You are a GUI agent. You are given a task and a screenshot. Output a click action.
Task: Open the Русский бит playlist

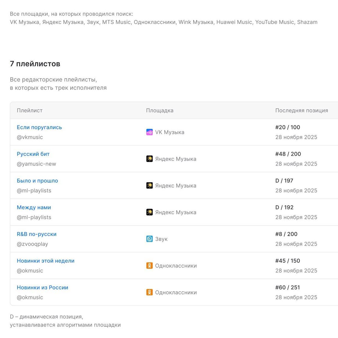click(33, 154)
